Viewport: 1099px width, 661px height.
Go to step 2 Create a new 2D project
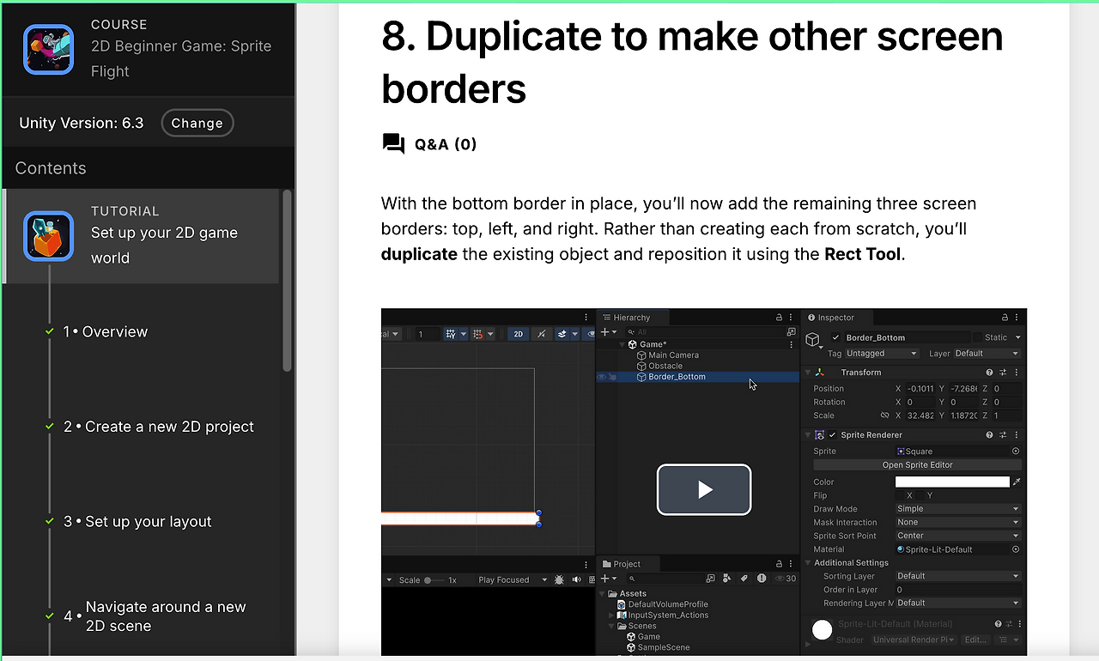159,427
